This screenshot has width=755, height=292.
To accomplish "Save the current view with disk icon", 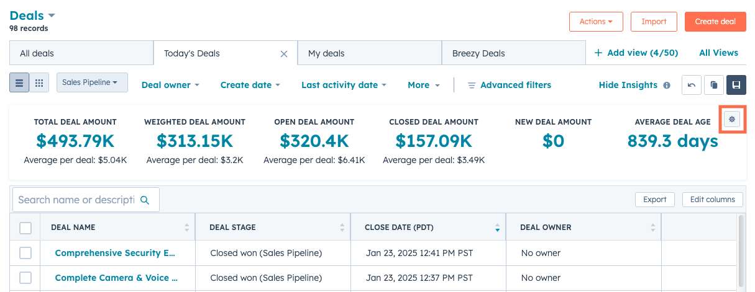I will click(x=736, y=85).
